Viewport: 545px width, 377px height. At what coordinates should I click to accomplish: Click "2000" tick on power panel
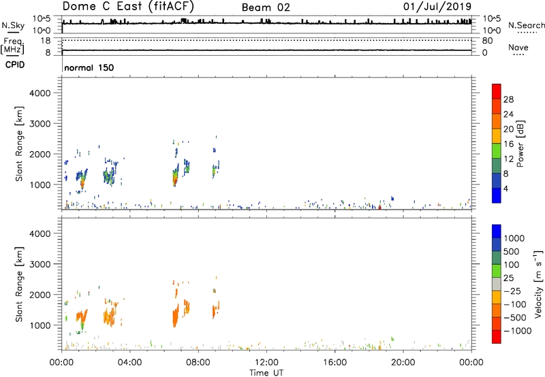click(x=40, y=154)
